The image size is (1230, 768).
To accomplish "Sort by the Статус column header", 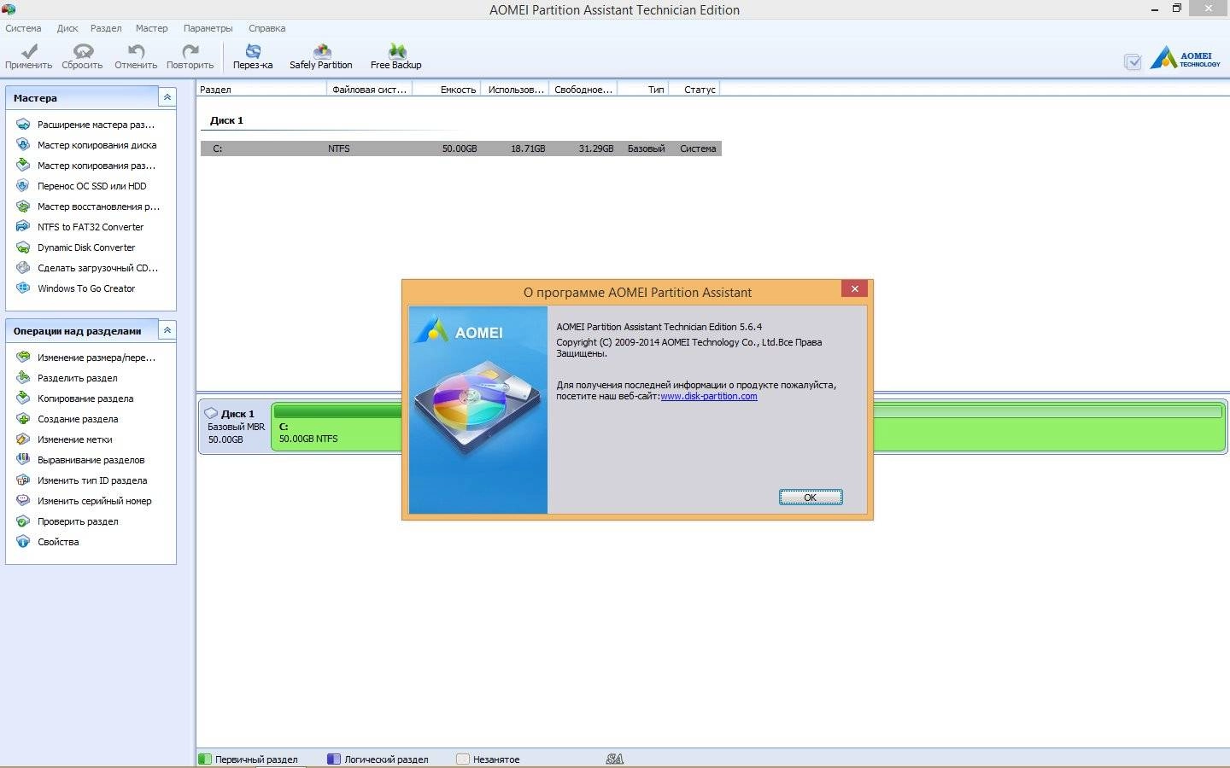I will (694, 89).
